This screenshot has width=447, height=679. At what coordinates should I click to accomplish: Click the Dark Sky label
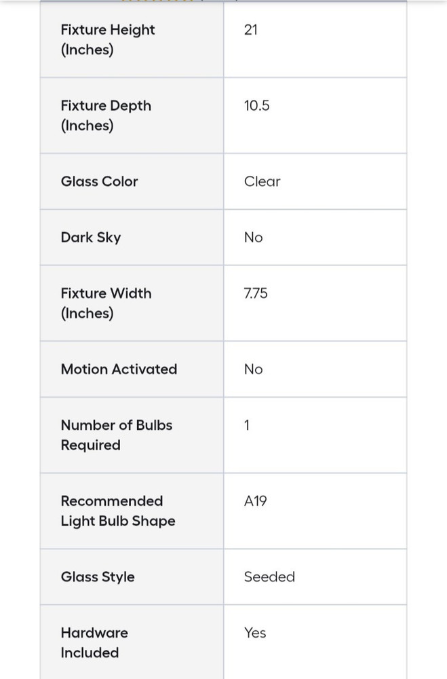(x=91, y=237)
